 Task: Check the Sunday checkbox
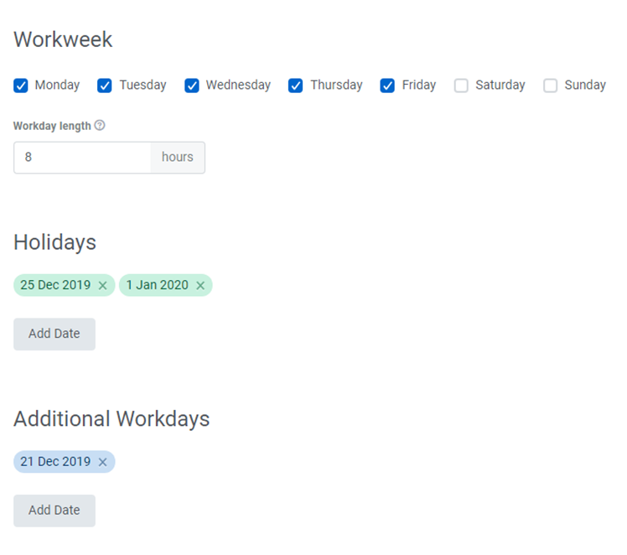click(x=550, y=86)
